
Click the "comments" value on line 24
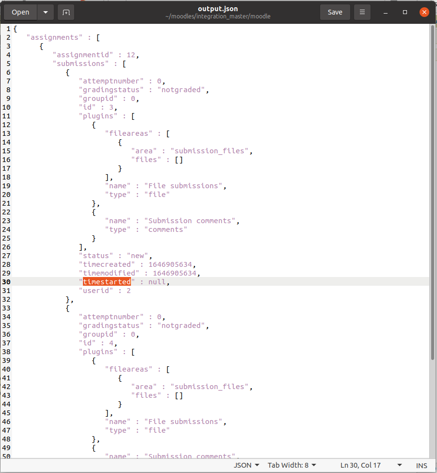[165, 230]
